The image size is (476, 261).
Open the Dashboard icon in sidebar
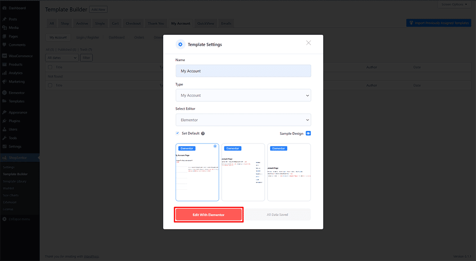click(4, 8)
